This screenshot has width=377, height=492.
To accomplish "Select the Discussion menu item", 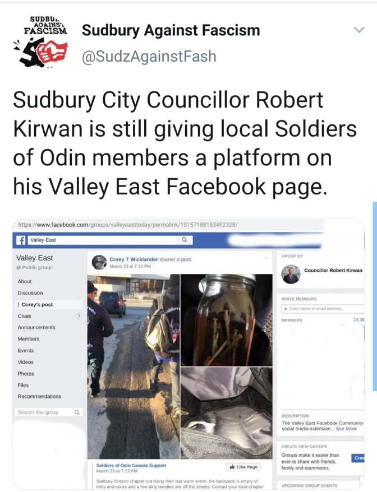I will (30, 293).
